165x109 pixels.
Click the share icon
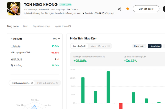click(x=119, y=9)
